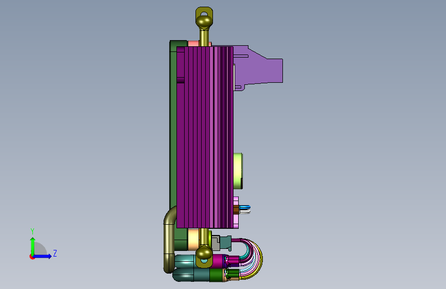Image resolution: width=446 pixels, height=289 pixels.
Task: Select the dark green sleeve on the lower connector
Action: tap(218, 275)
